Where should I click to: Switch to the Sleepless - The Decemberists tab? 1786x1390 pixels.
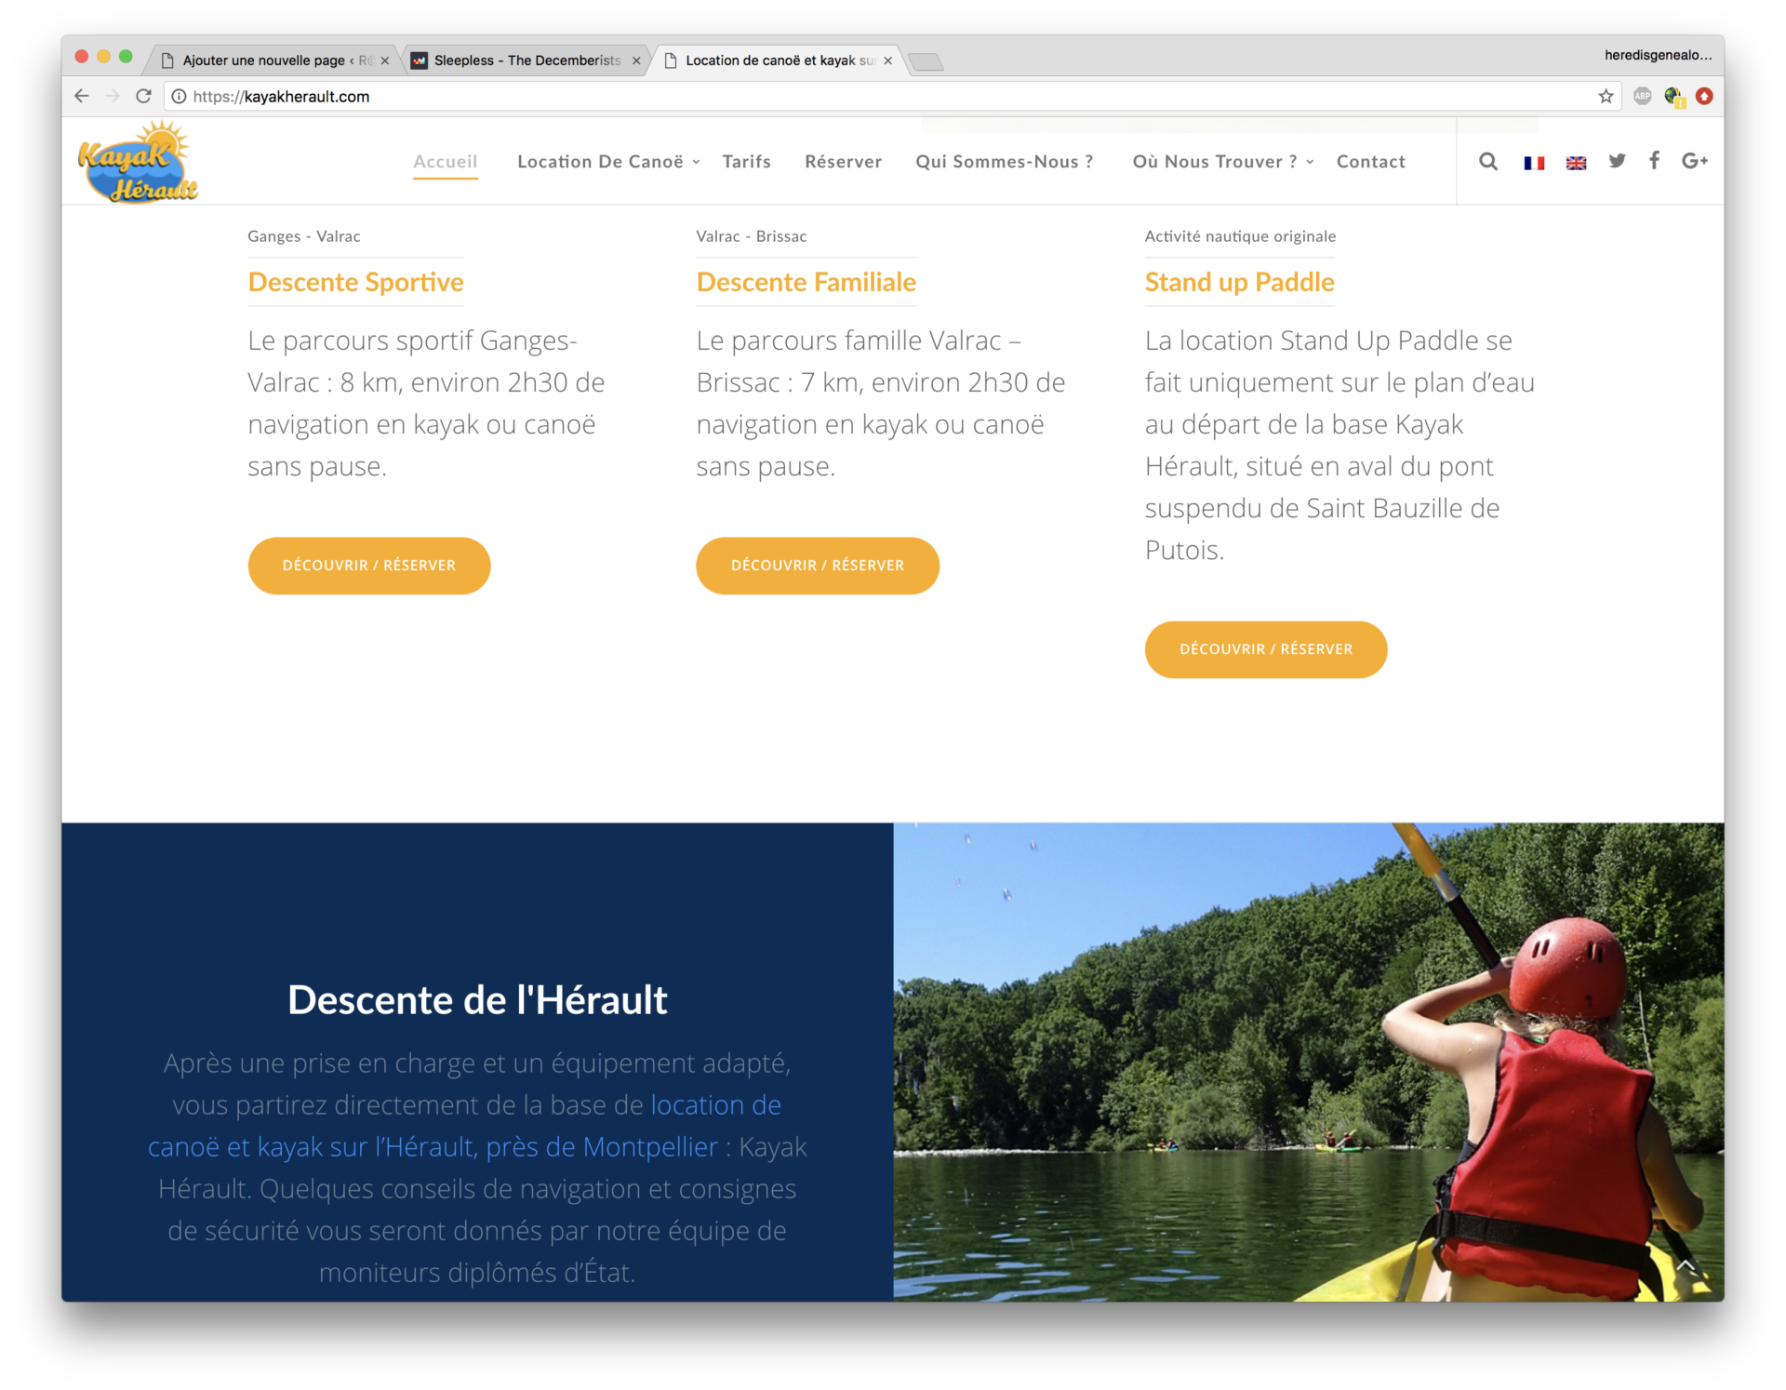point(526,60)
